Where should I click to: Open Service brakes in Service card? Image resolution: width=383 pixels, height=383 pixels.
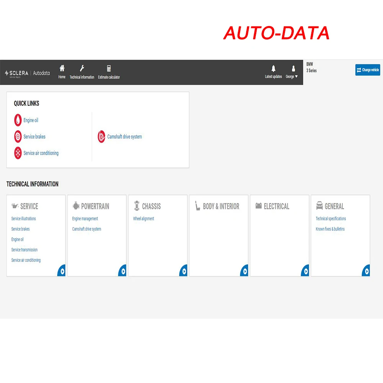point(21,229)
